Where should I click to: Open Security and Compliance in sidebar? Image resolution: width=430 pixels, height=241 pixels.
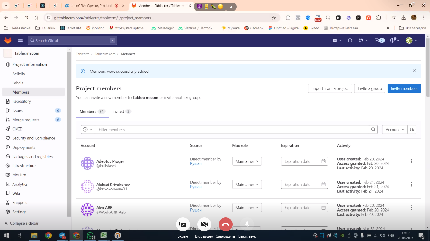(x=33, y=138)
